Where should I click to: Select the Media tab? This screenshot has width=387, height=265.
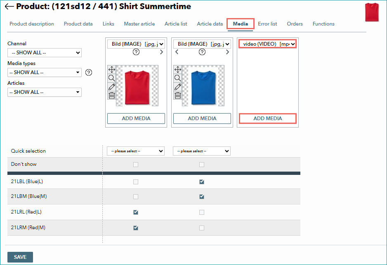pos(241,24)
